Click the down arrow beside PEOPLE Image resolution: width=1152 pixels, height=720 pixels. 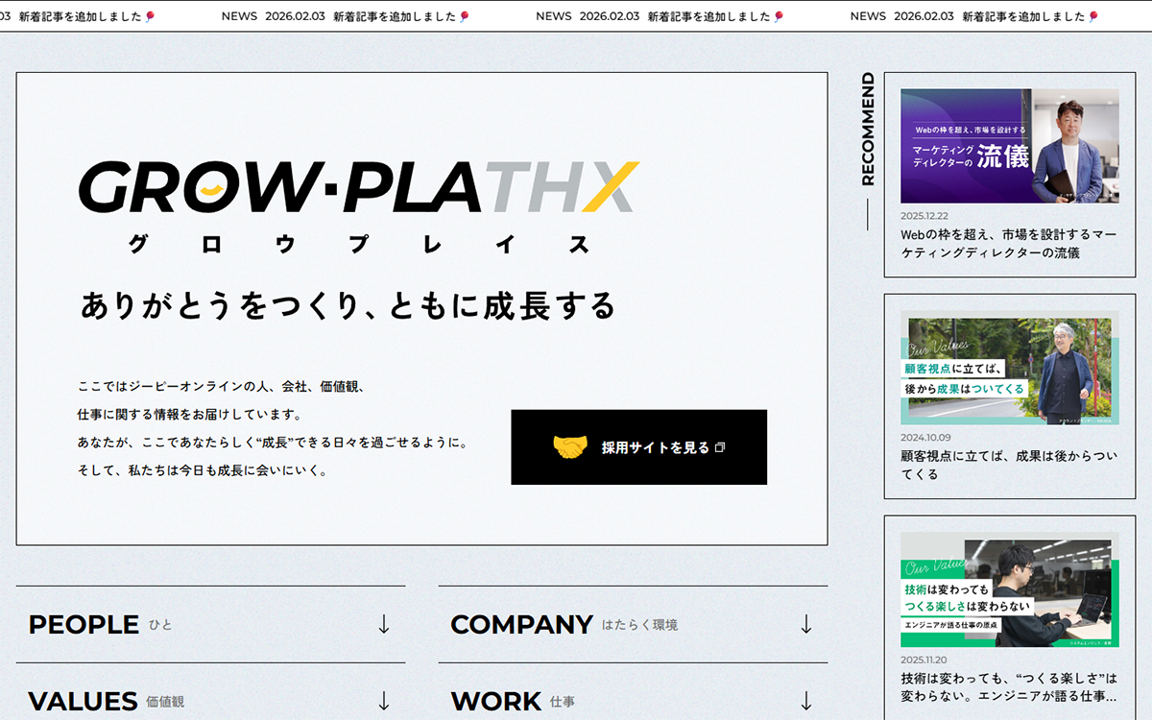point(385,624)
